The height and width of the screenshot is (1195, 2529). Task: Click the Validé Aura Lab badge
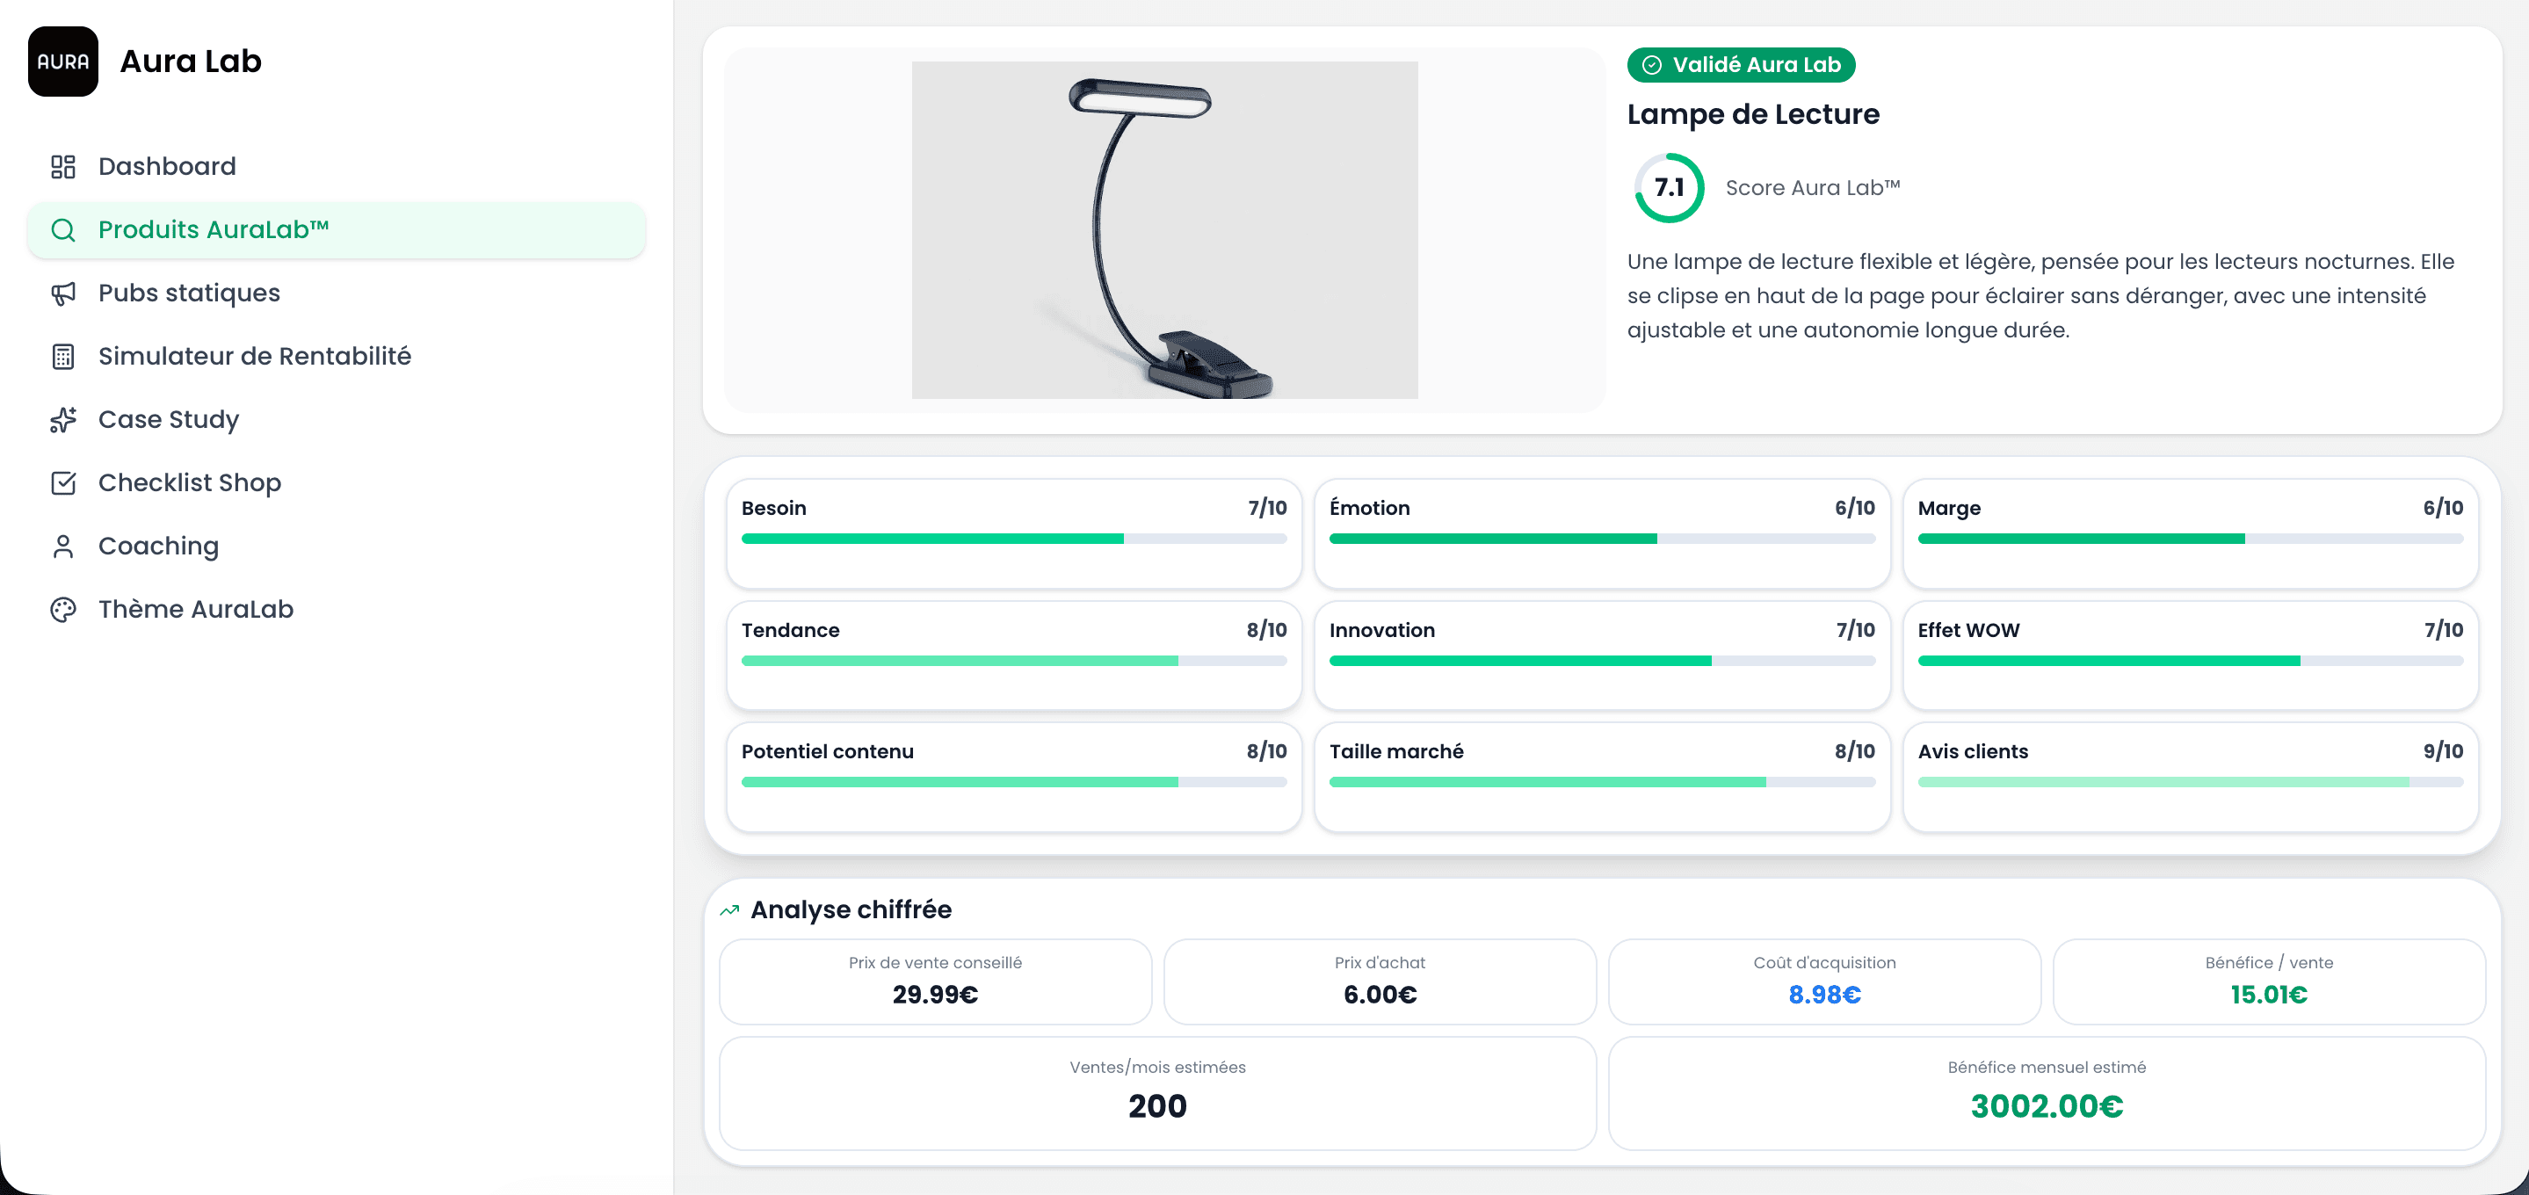[x=1741, y=65]
